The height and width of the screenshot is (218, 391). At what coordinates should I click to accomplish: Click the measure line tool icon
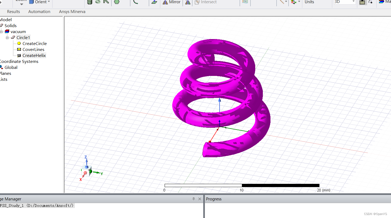(282, 2)
